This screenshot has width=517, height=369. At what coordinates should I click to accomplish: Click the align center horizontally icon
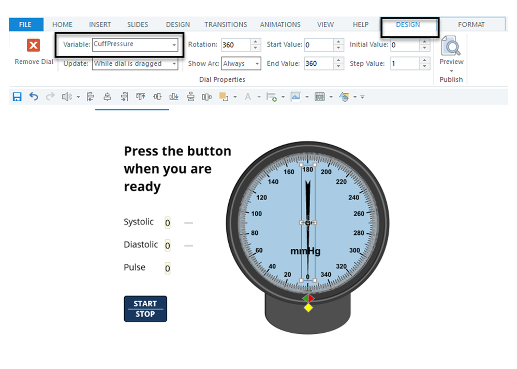107,97
